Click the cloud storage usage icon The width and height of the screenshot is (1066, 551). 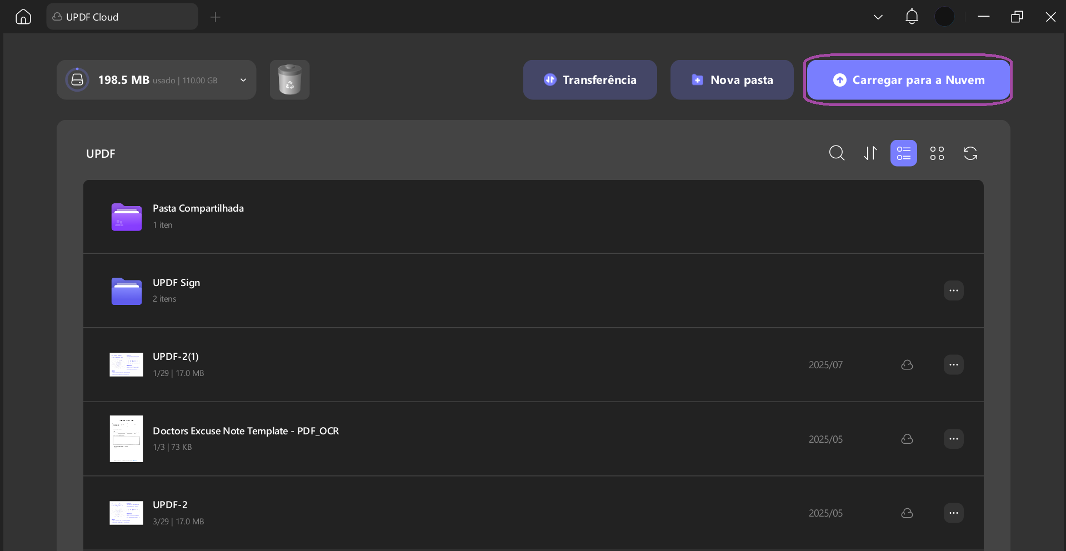(78, 80)
